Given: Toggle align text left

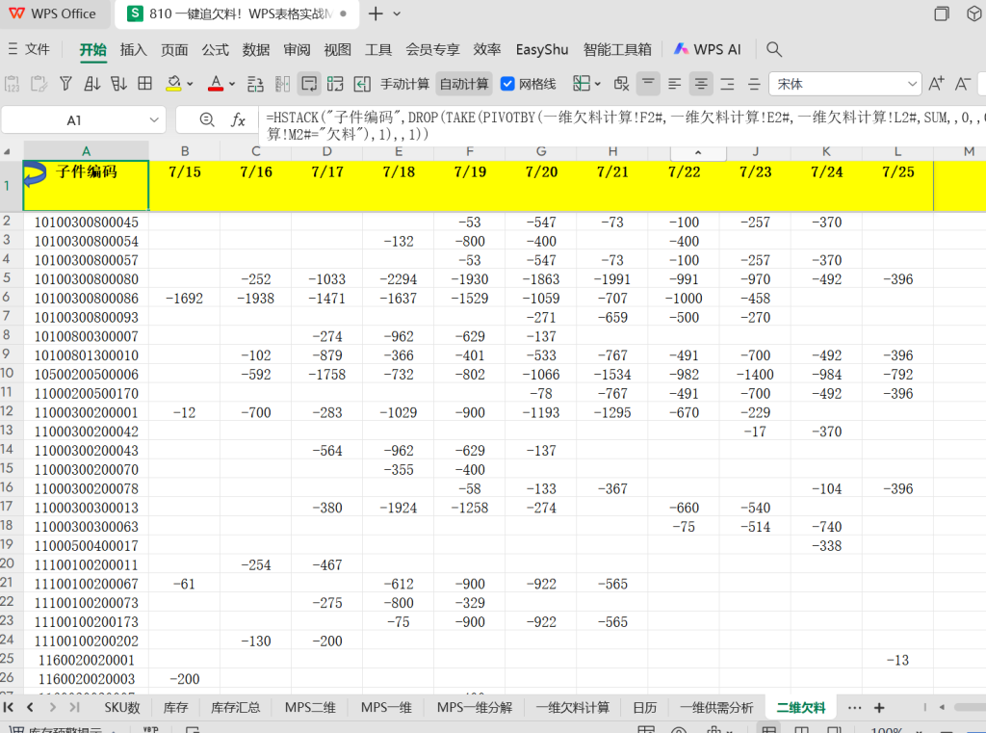Looking at the screenshot, I should point(674,84).
